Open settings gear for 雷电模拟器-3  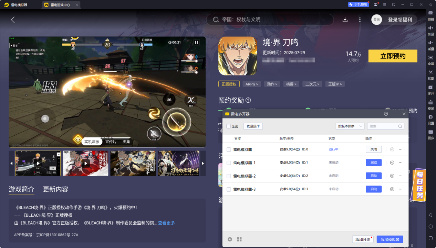click(392, 189)
